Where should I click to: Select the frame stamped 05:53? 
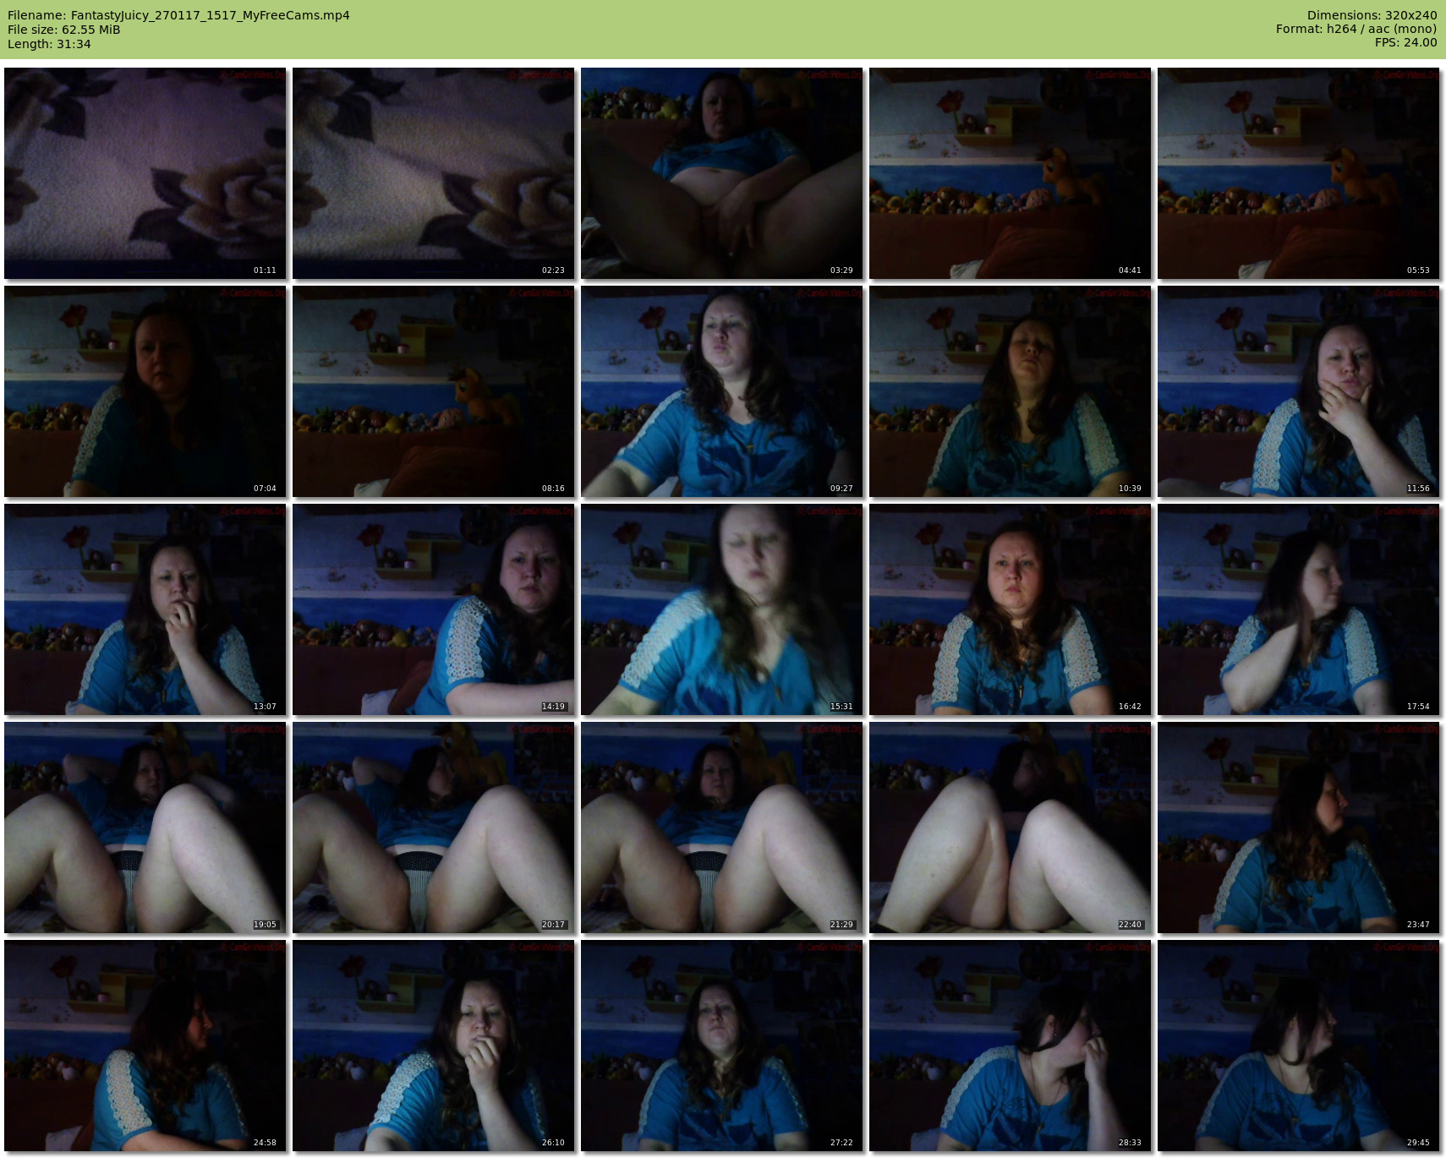point(1299,173)
